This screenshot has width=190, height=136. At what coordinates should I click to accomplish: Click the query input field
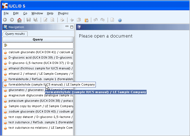38,45
